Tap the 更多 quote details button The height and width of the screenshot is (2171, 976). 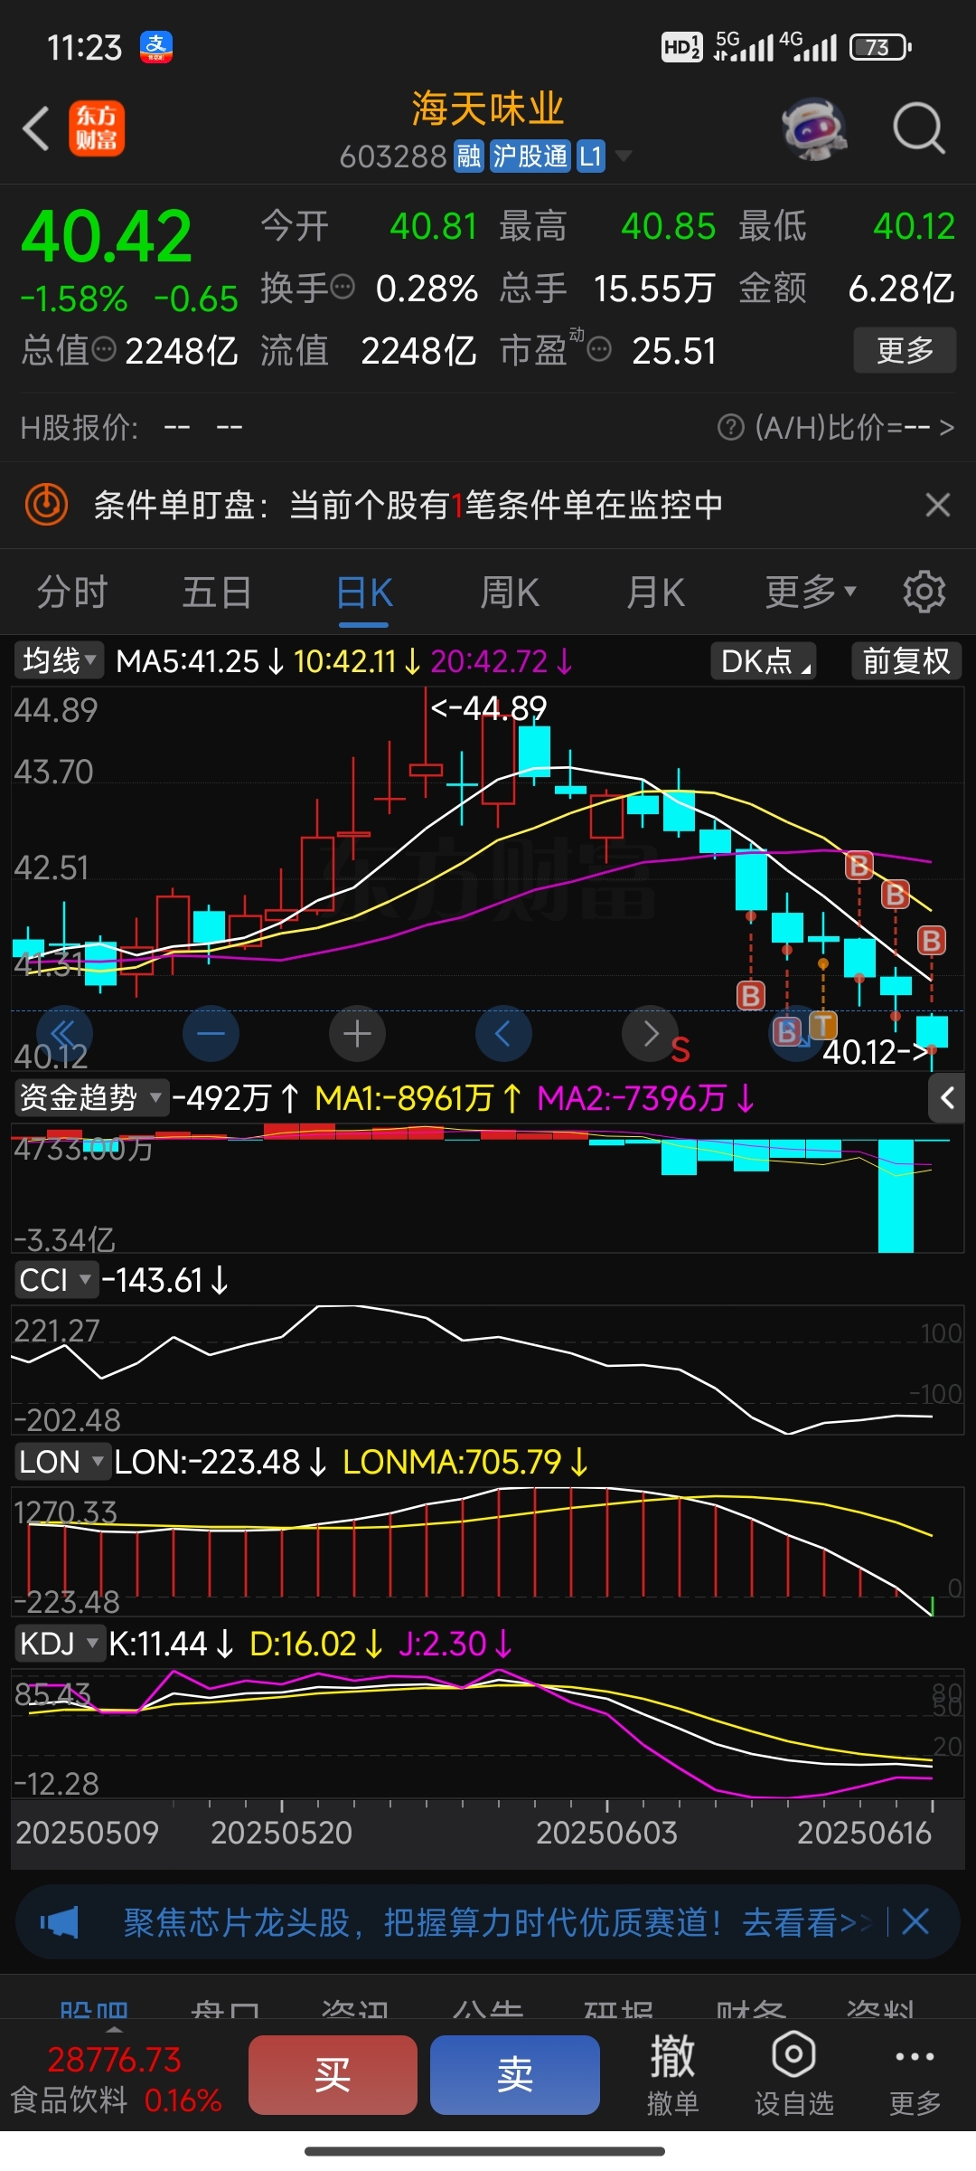pos(905,350)
